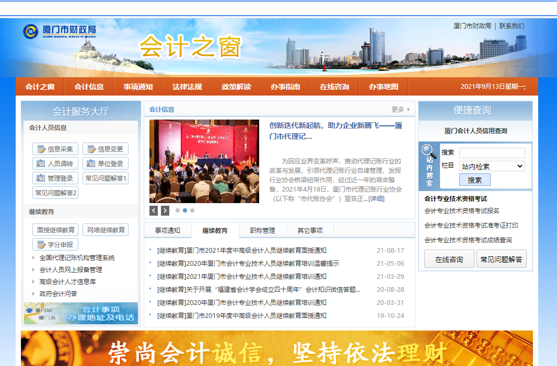Open 信息变更 icon button

[x=105, y=149]
